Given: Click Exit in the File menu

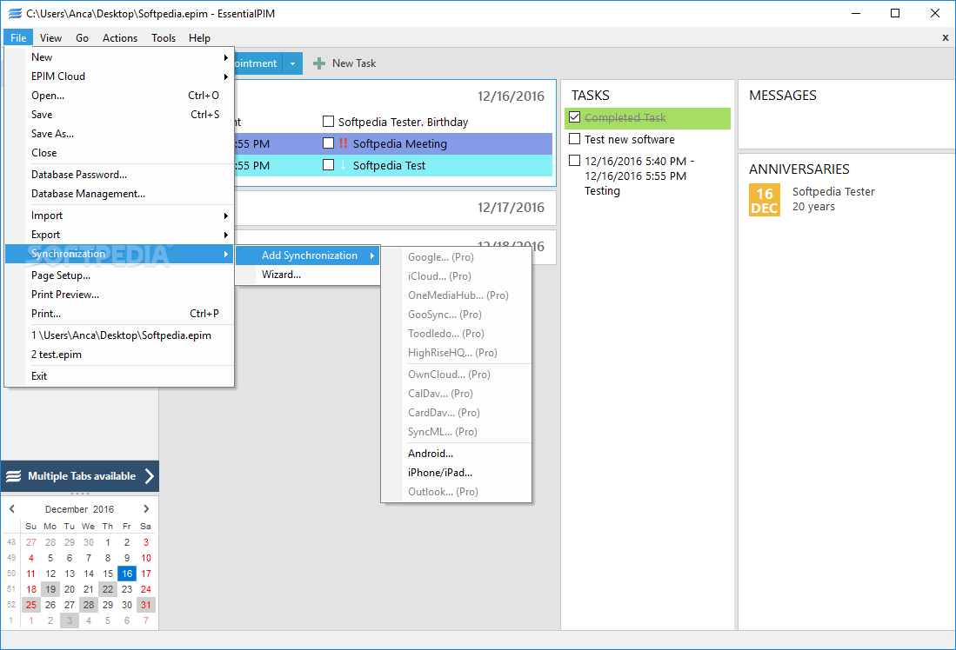Looking at the screenshot, I should pyautogui.click(x=119, y=376).
